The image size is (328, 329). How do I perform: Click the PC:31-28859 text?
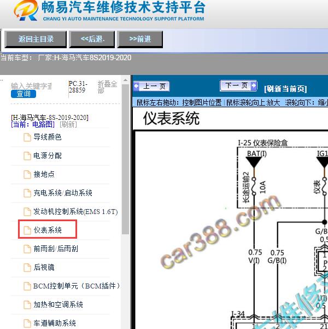(78, 87)
